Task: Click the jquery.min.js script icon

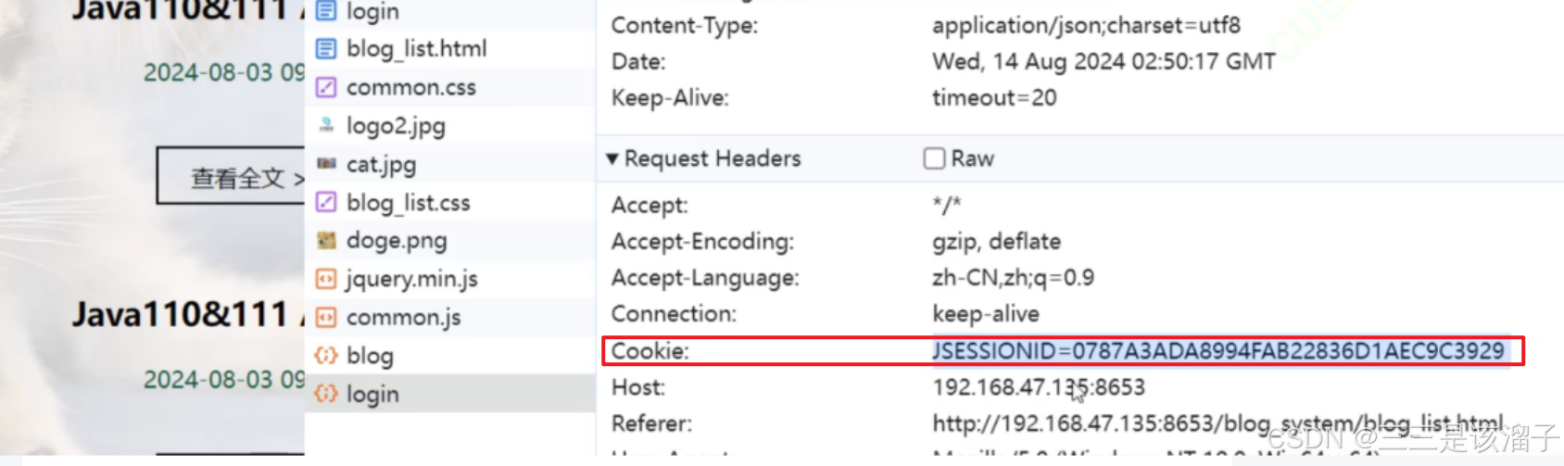Action: pos(326,279)
